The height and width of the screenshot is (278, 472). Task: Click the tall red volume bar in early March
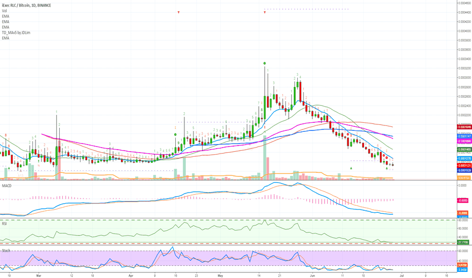(x=59, y=159)
